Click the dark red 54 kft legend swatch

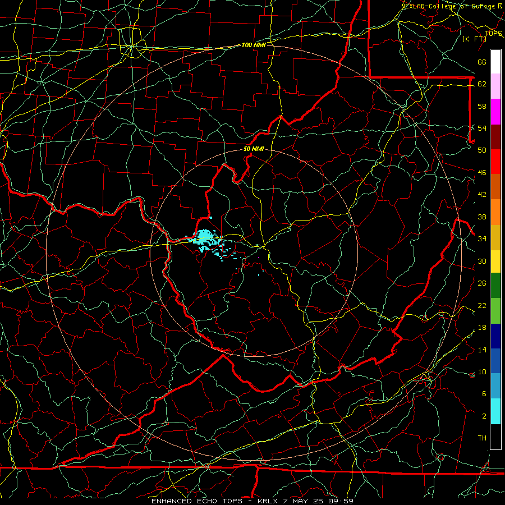(x=495, y=136)
